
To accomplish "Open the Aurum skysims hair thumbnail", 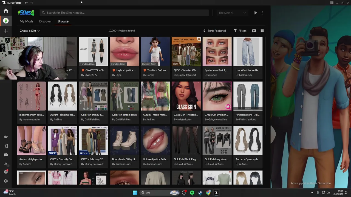I will 63,96.
